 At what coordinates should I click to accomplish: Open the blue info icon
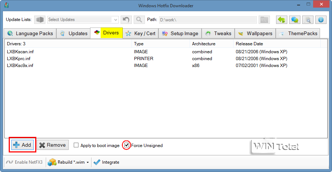coord(321,20)
